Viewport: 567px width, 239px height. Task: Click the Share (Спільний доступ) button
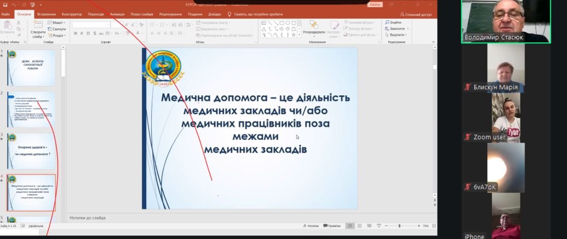coord(416,14)
